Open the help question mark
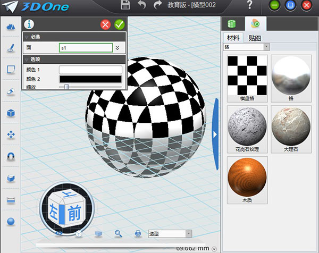The height and width of the screenshot is (253, 319). (249, 5)
